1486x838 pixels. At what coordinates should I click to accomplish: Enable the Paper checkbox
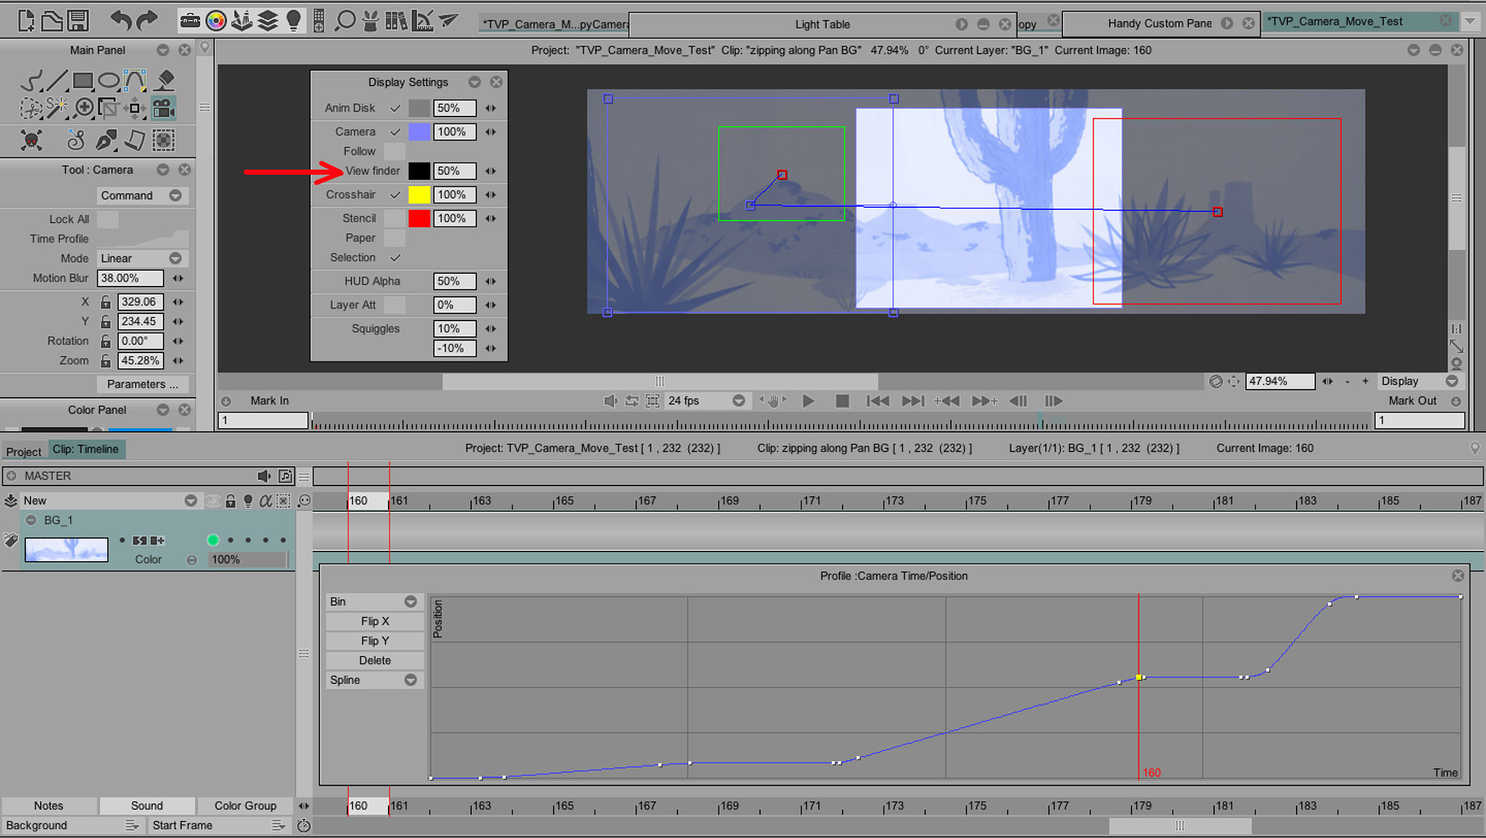[x=395, y=238]
